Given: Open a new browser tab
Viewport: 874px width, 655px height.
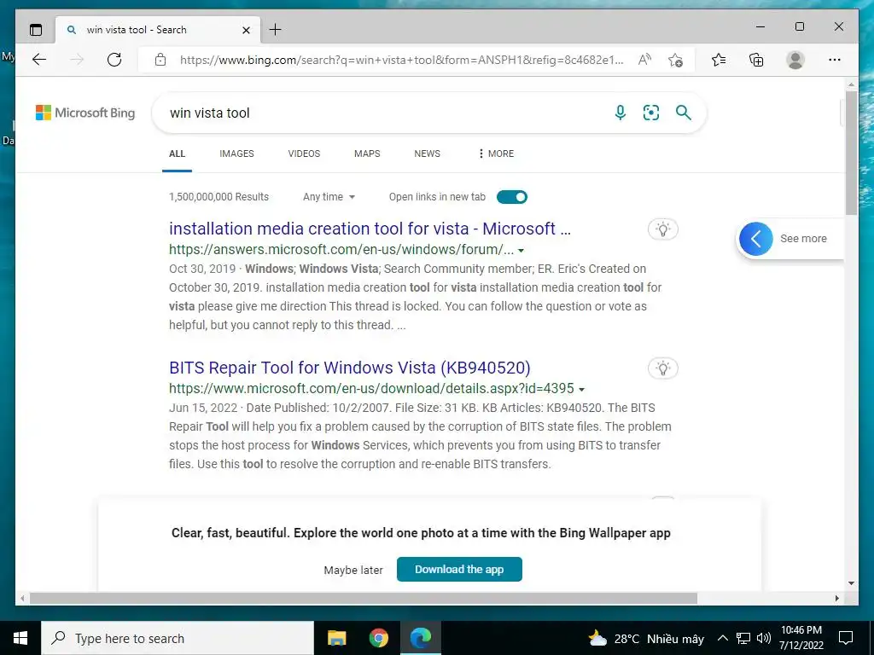Looking at the screenshot, I should pyautogui.click(x=276, y=30).
